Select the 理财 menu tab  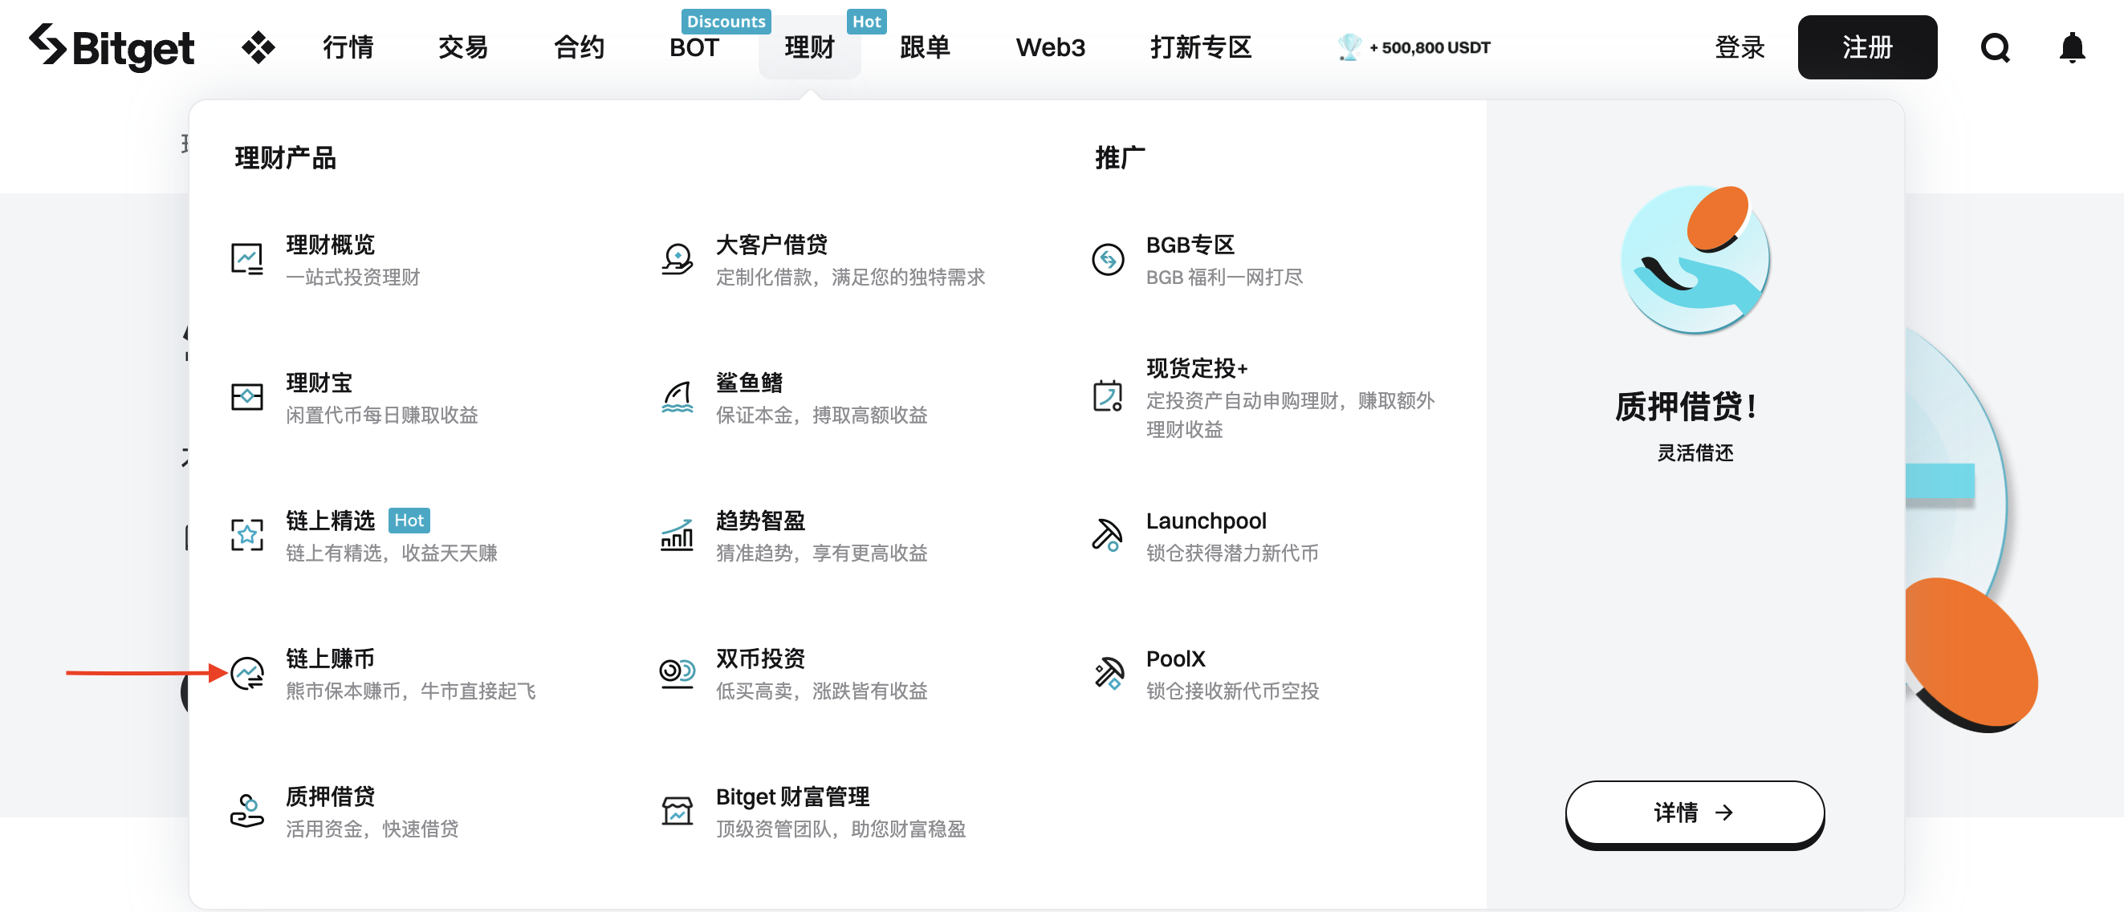click(x=810, y=48)
